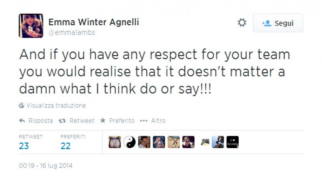Click the Segui follow button
This screenshot has width=322, height=186.
coord(278,23)
